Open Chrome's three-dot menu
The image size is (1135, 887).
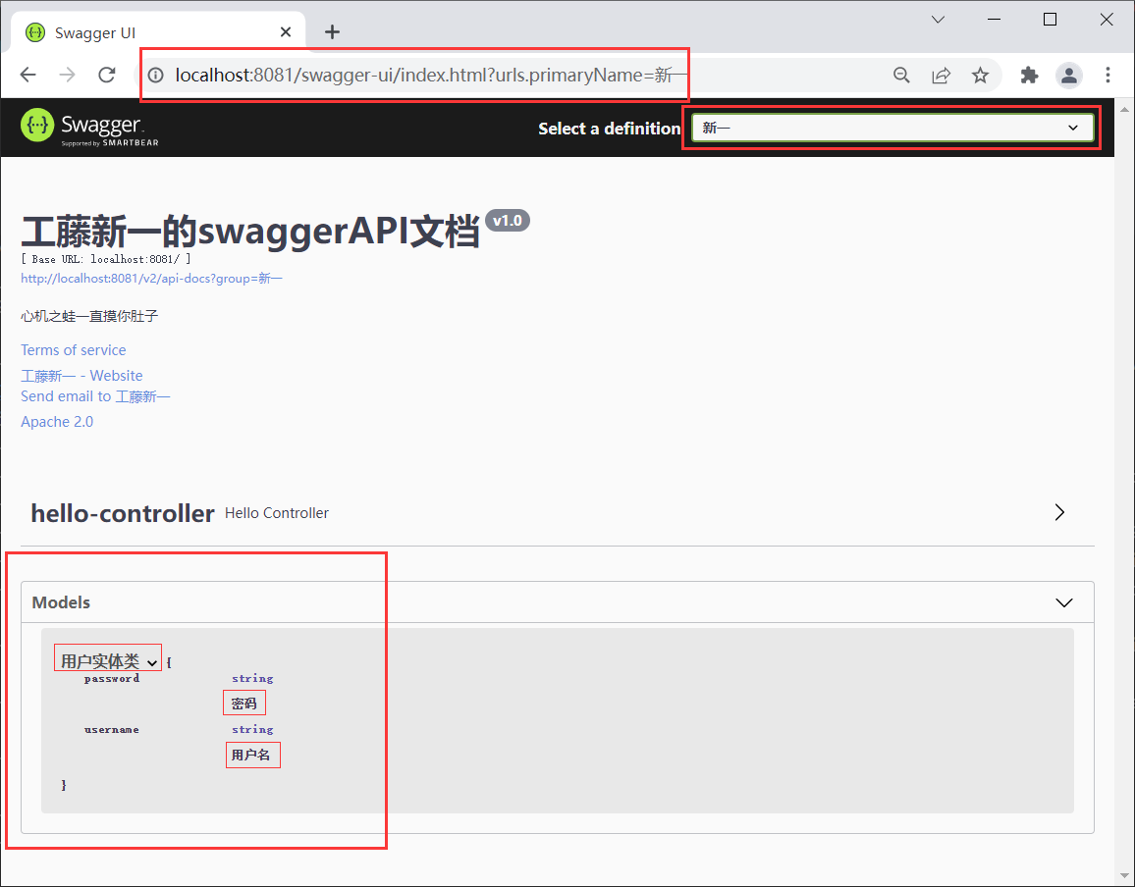[1108, 75]
